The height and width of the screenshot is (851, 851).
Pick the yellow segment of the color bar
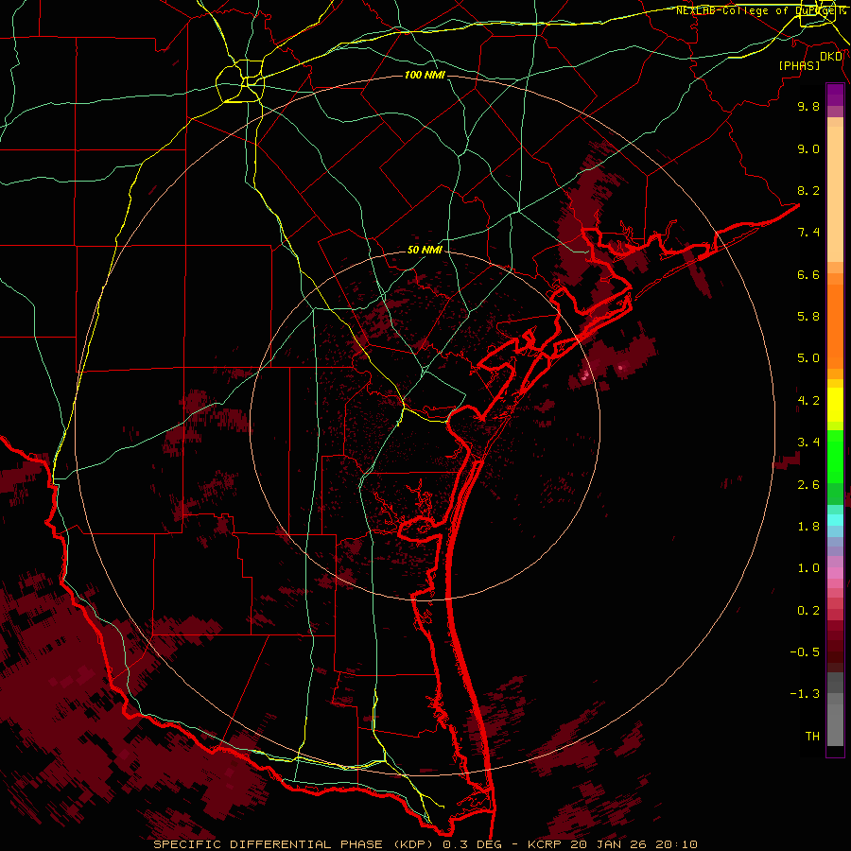click(x=835, y=405)
